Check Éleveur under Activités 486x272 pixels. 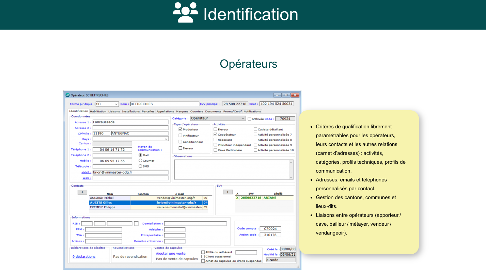[215, 129]
